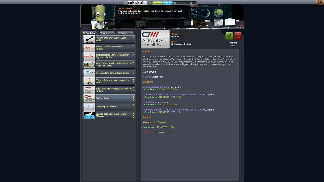Click the Periapsis logo on the rescue contract
This screenshot has width=324, height=182.
[x=89, y=73]
